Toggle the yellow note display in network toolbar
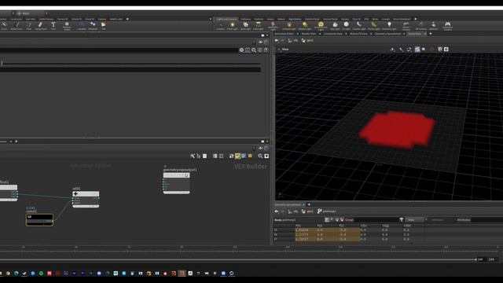The width and height of the screenshot is (503, 283). [237, 156]
